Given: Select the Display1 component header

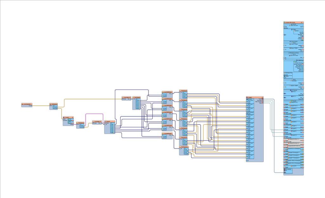Looking at the screenshot, I should [x=255, y=97].
